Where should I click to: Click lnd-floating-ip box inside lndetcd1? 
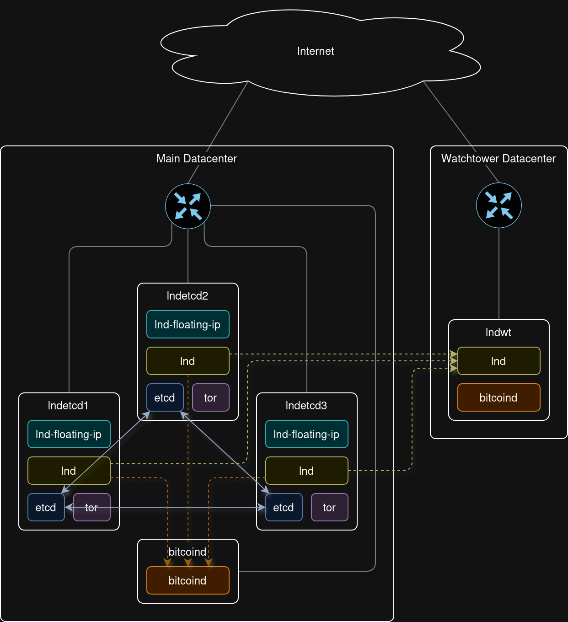click(x=69, y=434)
